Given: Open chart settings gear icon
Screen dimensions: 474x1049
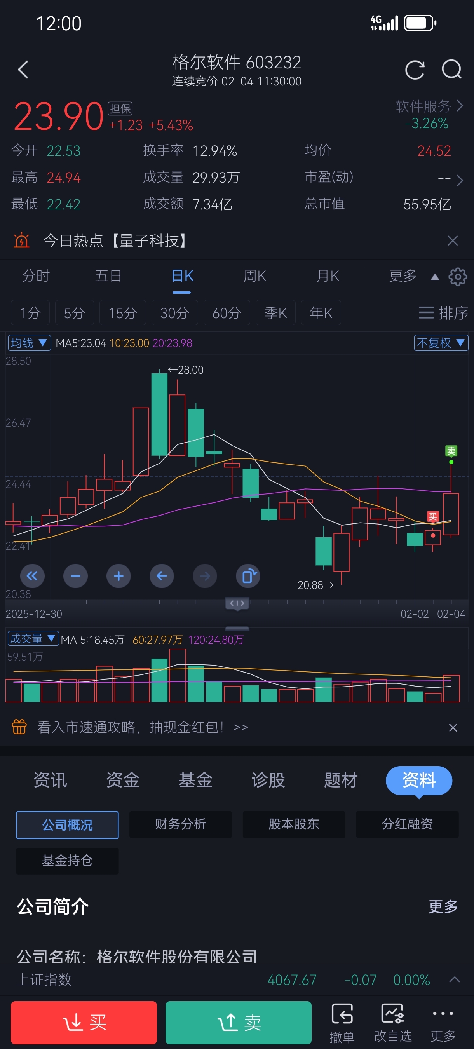Looking at the screenshot, I should (x=458, y=277).
